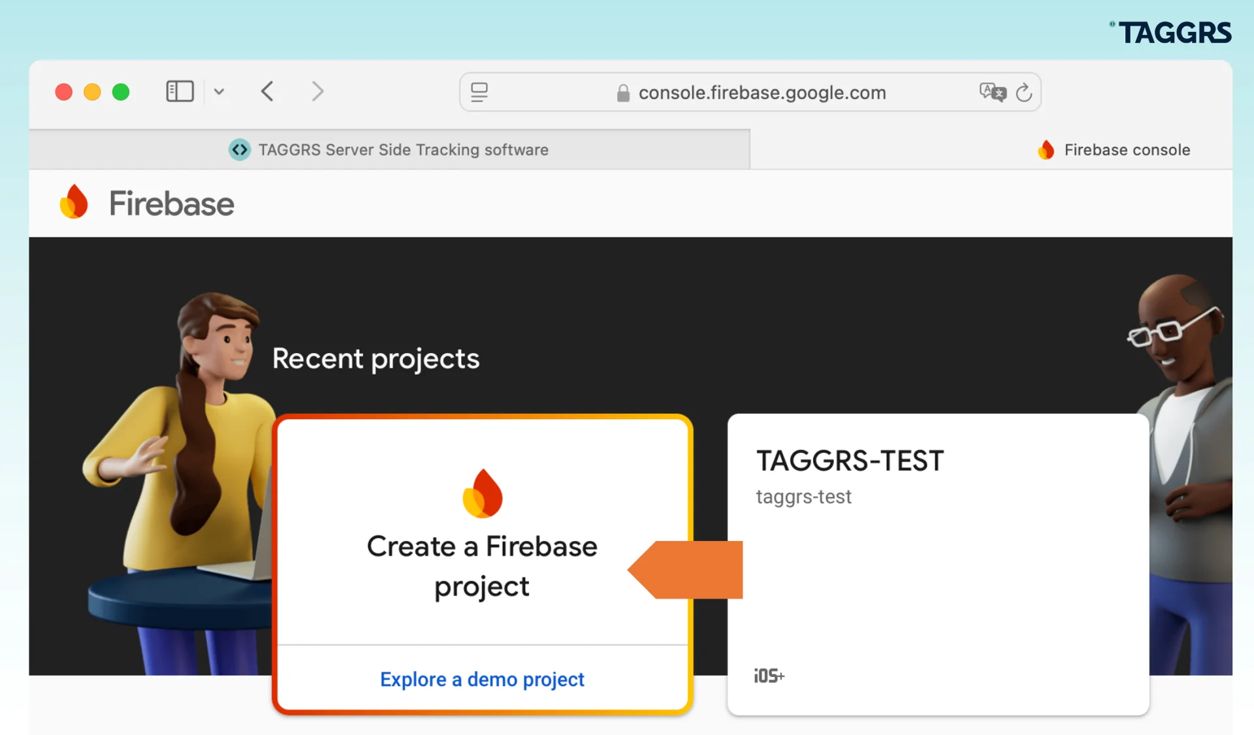Switch to Firebase console tab

tap(991, 149)
